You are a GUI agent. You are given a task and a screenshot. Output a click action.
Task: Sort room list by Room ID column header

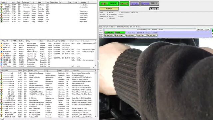click(x=9, y=71)
